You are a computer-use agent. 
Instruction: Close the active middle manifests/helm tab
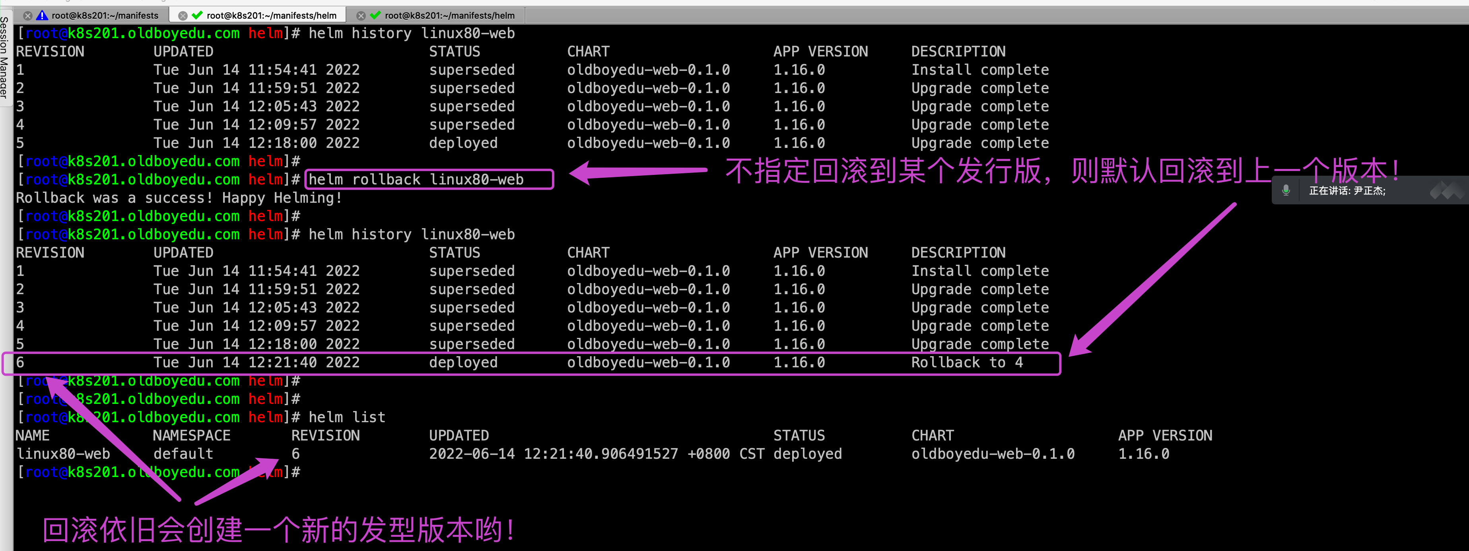pyautogui.click(x=183, y=16)
